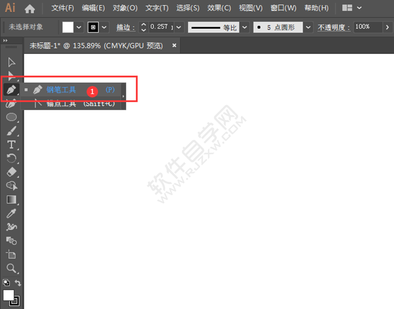Click the 描边 stroke label link
This screenshot has width=394, height=309.
click(x=126, y=28)
